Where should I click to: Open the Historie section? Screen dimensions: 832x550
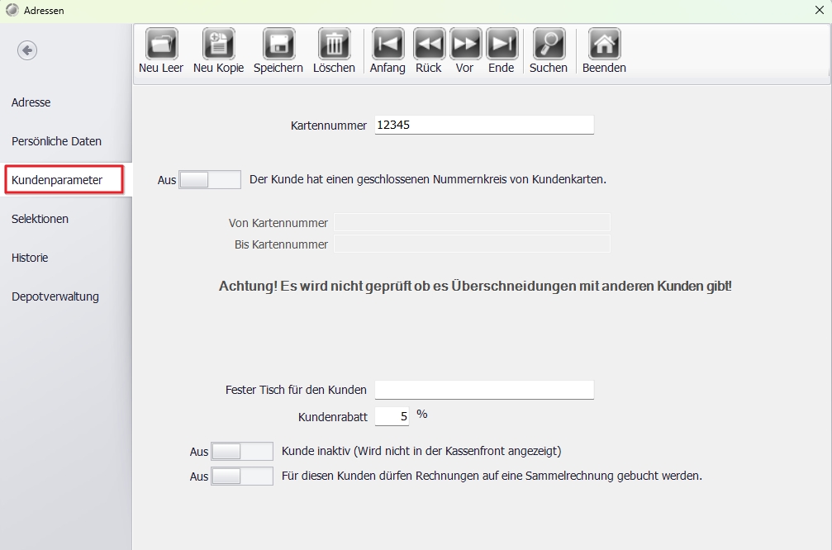point(30,257)
